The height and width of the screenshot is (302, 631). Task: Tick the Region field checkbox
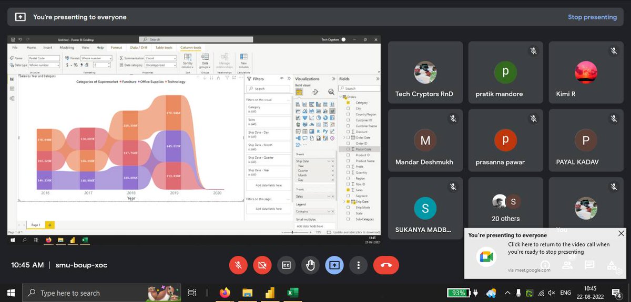coord(348,178)
